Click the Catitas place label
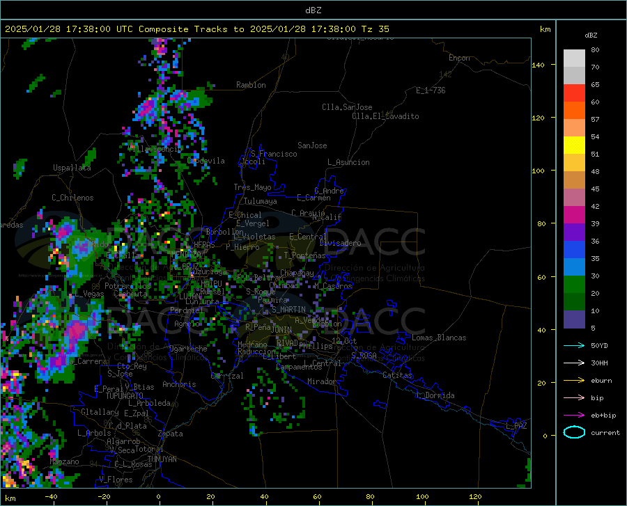Screen dimensions: 627x506 click(x=397, y=375)
